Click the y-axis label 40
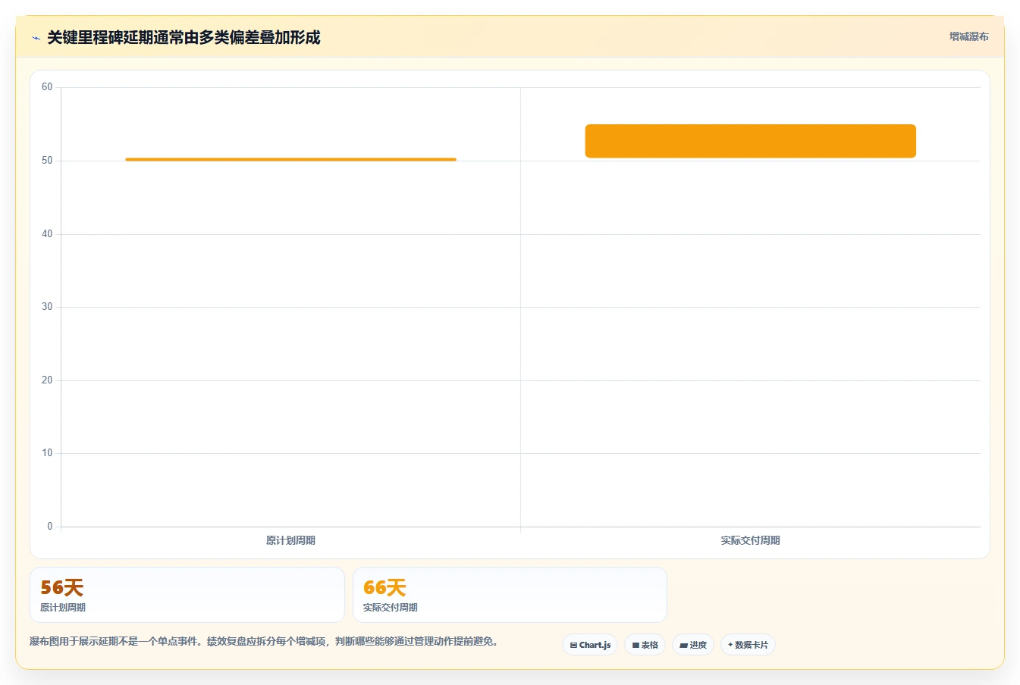The height and width of the screenshot is (685, 1020). 47,234
